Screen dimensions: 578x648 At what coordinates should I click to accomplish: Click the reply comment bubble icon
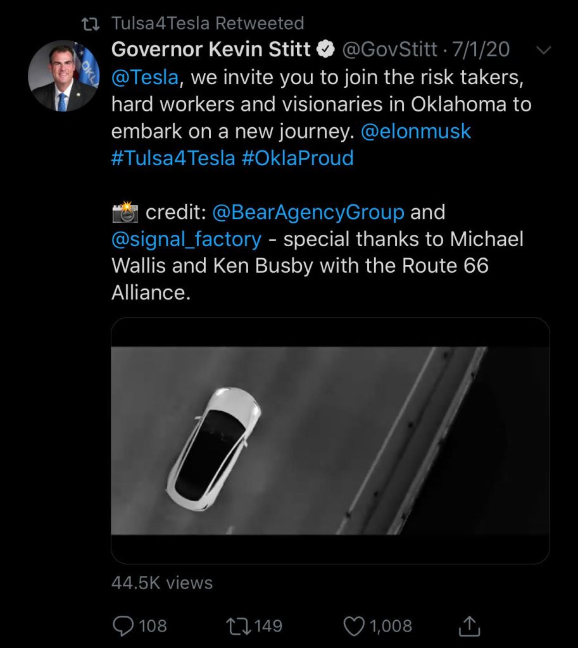(122, 626)
